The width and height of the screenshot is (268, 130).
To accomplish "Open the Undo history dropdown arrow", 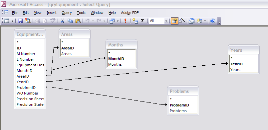I will 93,21.
